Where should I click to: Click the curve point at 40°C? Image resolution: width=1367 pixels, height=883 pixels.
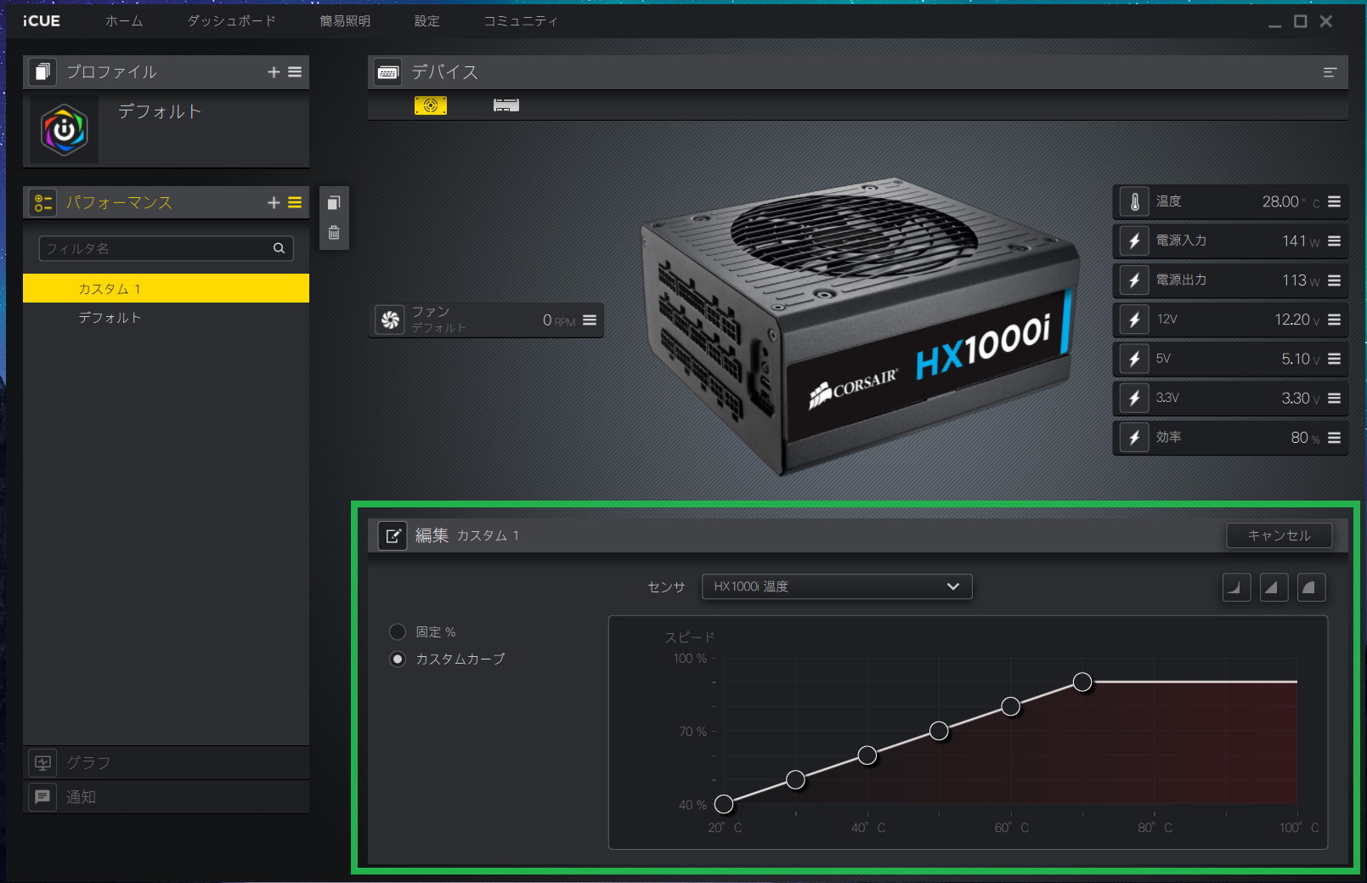click(867, 755)
